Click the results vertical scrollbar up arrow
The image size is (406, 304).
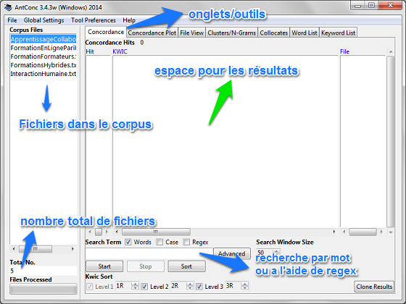tap(391, 52)
